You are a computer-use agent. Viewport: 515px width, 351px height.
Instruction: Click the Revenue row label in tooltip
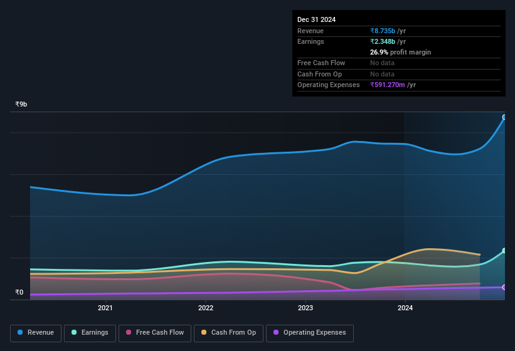point(311,31)
